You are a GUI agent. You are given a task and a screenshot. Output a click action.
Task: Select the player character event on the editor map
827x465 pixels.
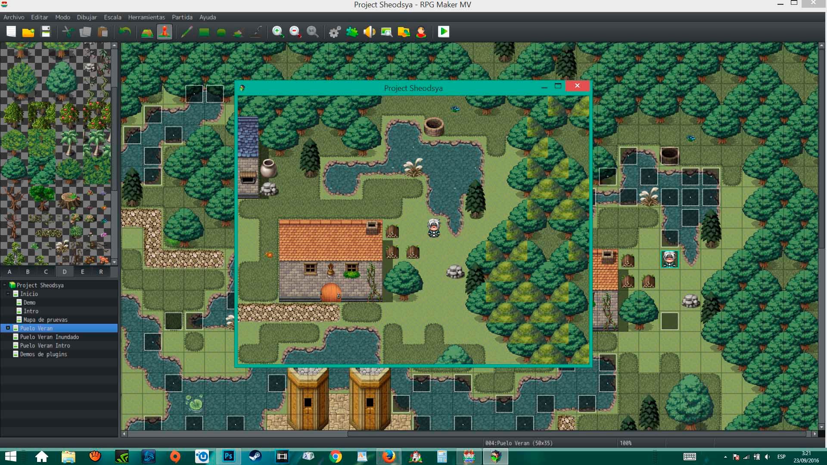[x=669, y=259]
